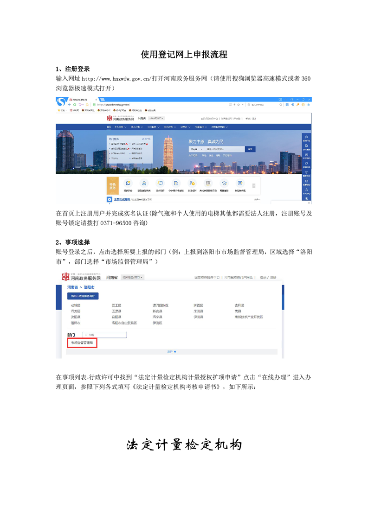Click the document title 使用登记网上申报流程
This screenshot has width=368, height=520.
(184, 55)
